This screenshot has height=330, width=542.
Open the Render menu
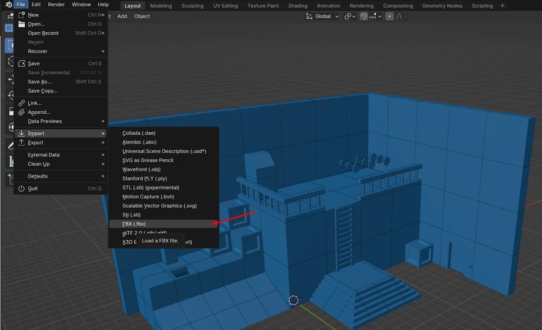click(56, 5)
